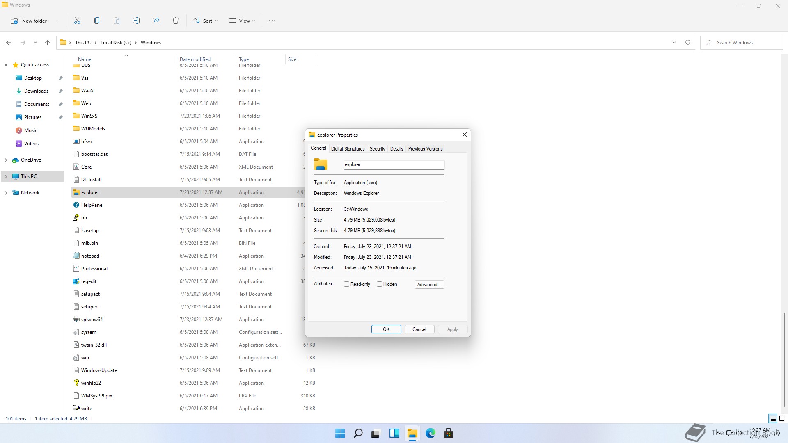Tick the Hidden attribute checkbox

[379, 284]
